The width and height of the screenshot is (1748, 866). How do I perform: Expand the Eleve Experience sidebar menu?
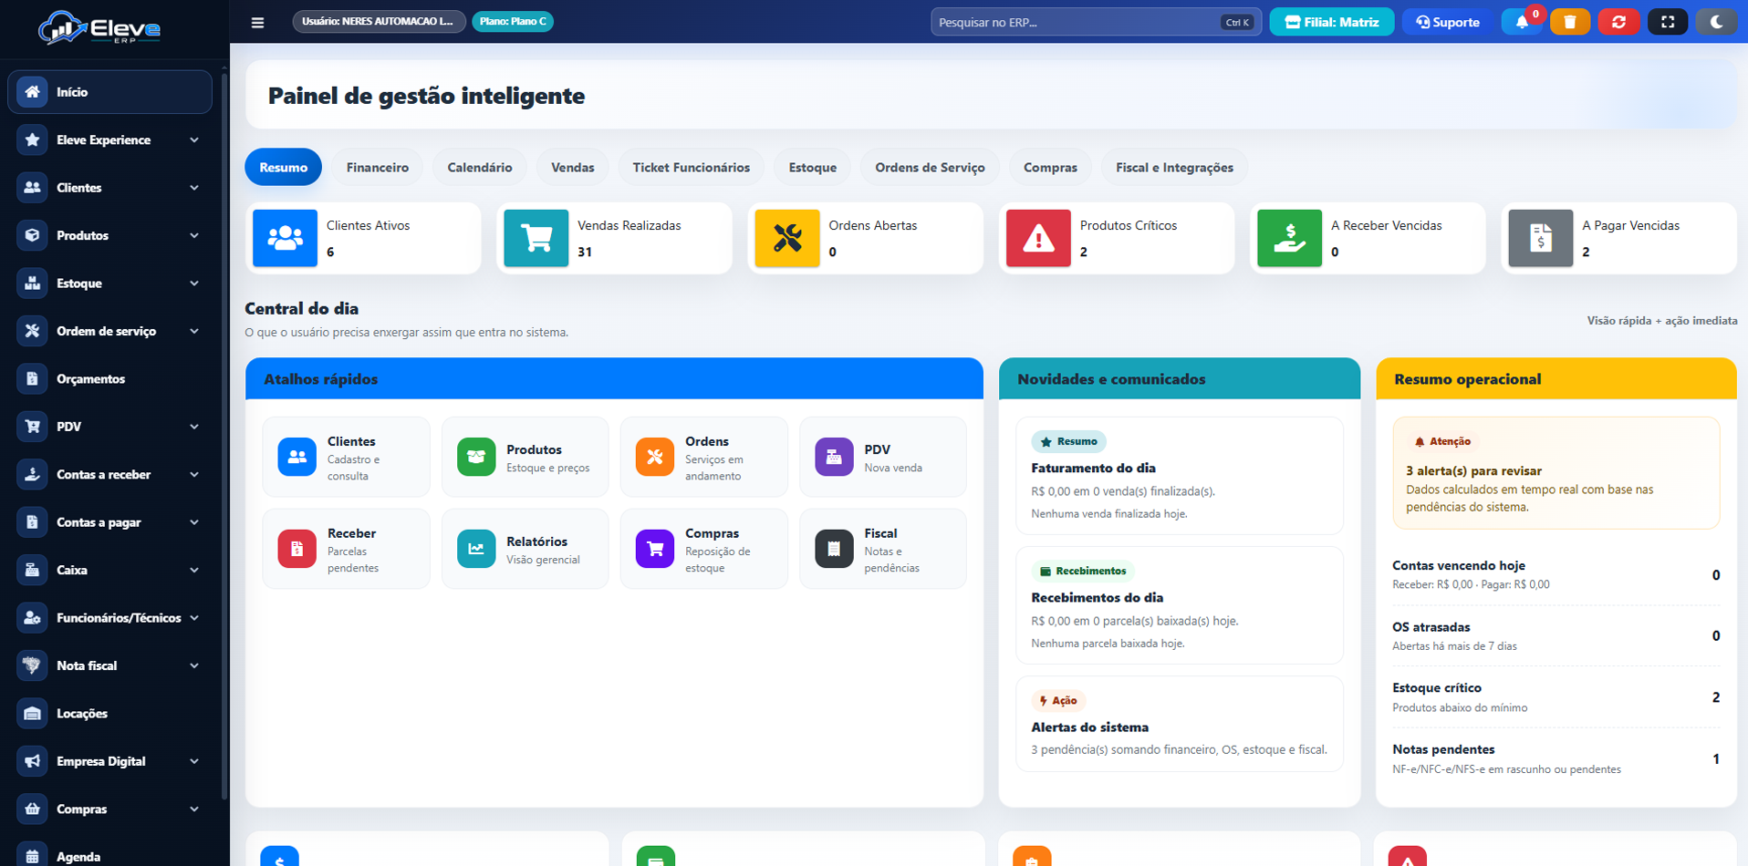pyautogui.click(x=109, y=140)
